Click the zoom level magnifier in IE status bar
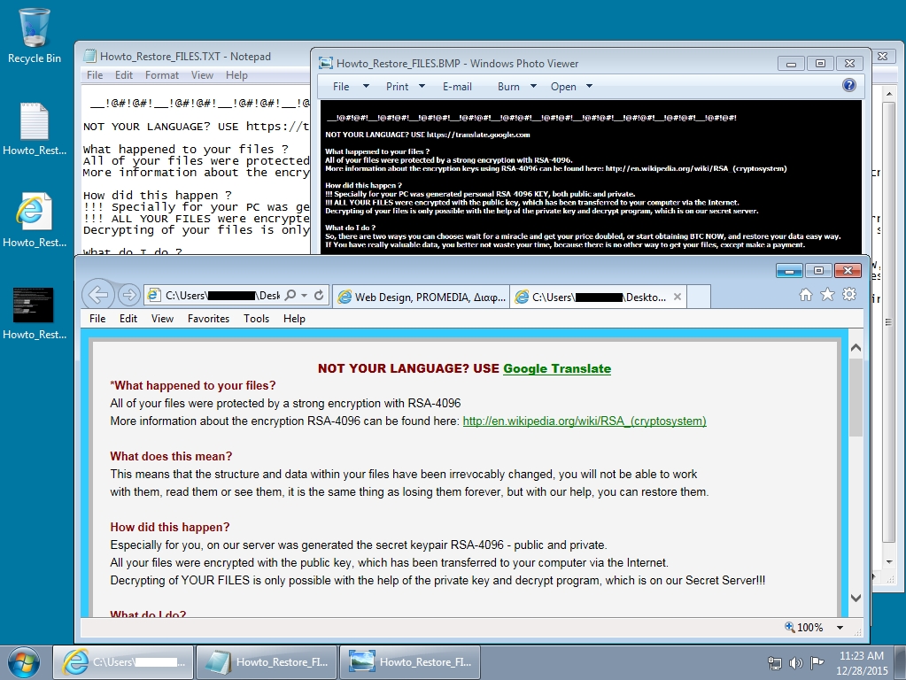Screen dimensions: 906x680 789,627
